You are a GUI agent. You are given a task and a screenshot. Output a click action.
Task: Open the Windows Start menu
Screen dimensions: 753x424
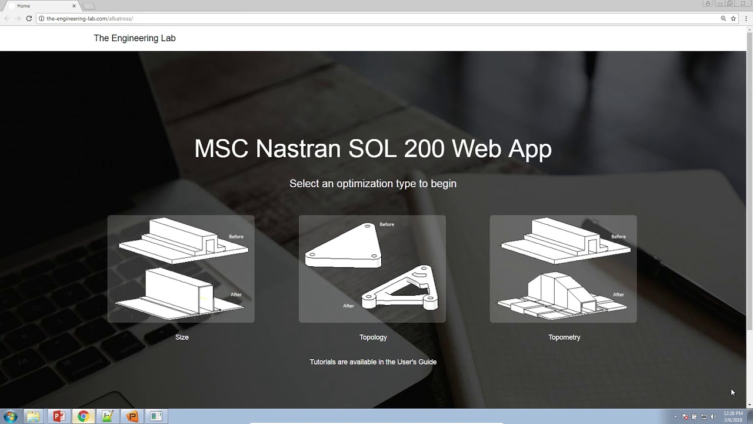10,416
